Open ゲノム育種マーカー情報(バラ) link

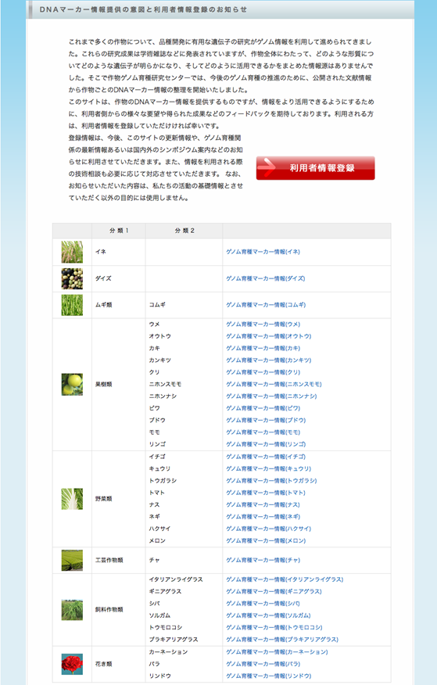(263, 664)
